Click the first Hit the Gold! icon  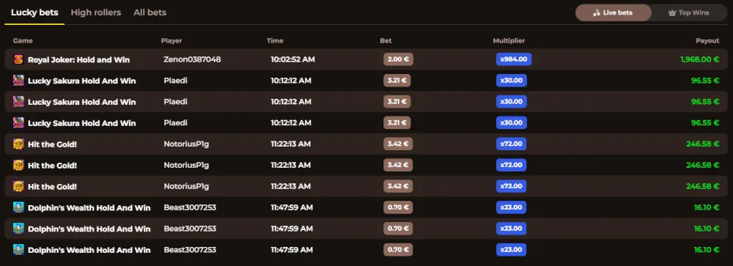[18, 144]
